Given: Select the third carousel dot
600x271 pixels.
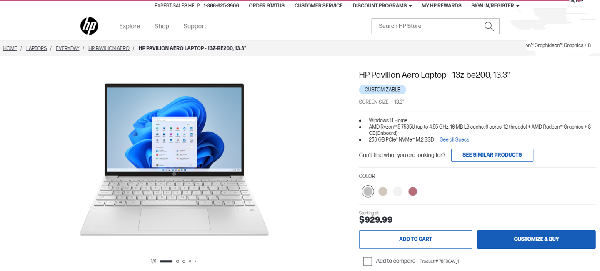Looking at the screenshot, I should (x=184, y=261).
